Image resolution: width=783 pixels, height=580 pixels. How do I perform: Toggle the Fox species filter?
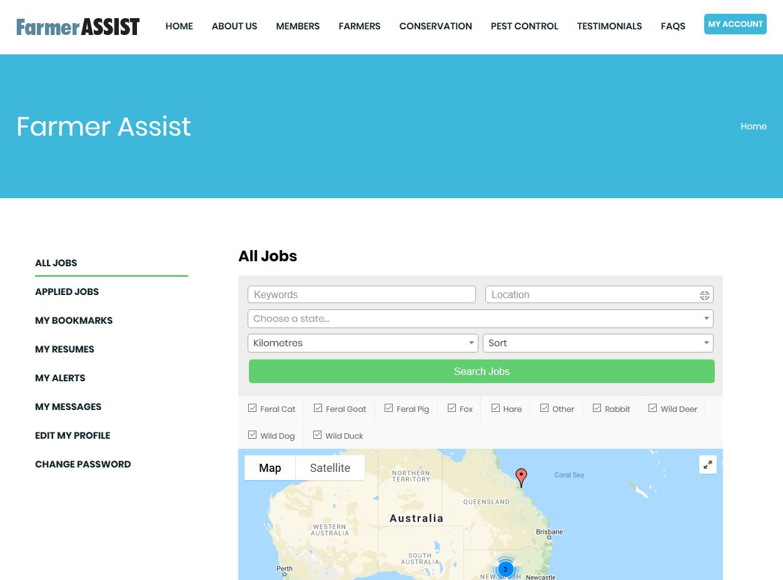click(452, 409)
